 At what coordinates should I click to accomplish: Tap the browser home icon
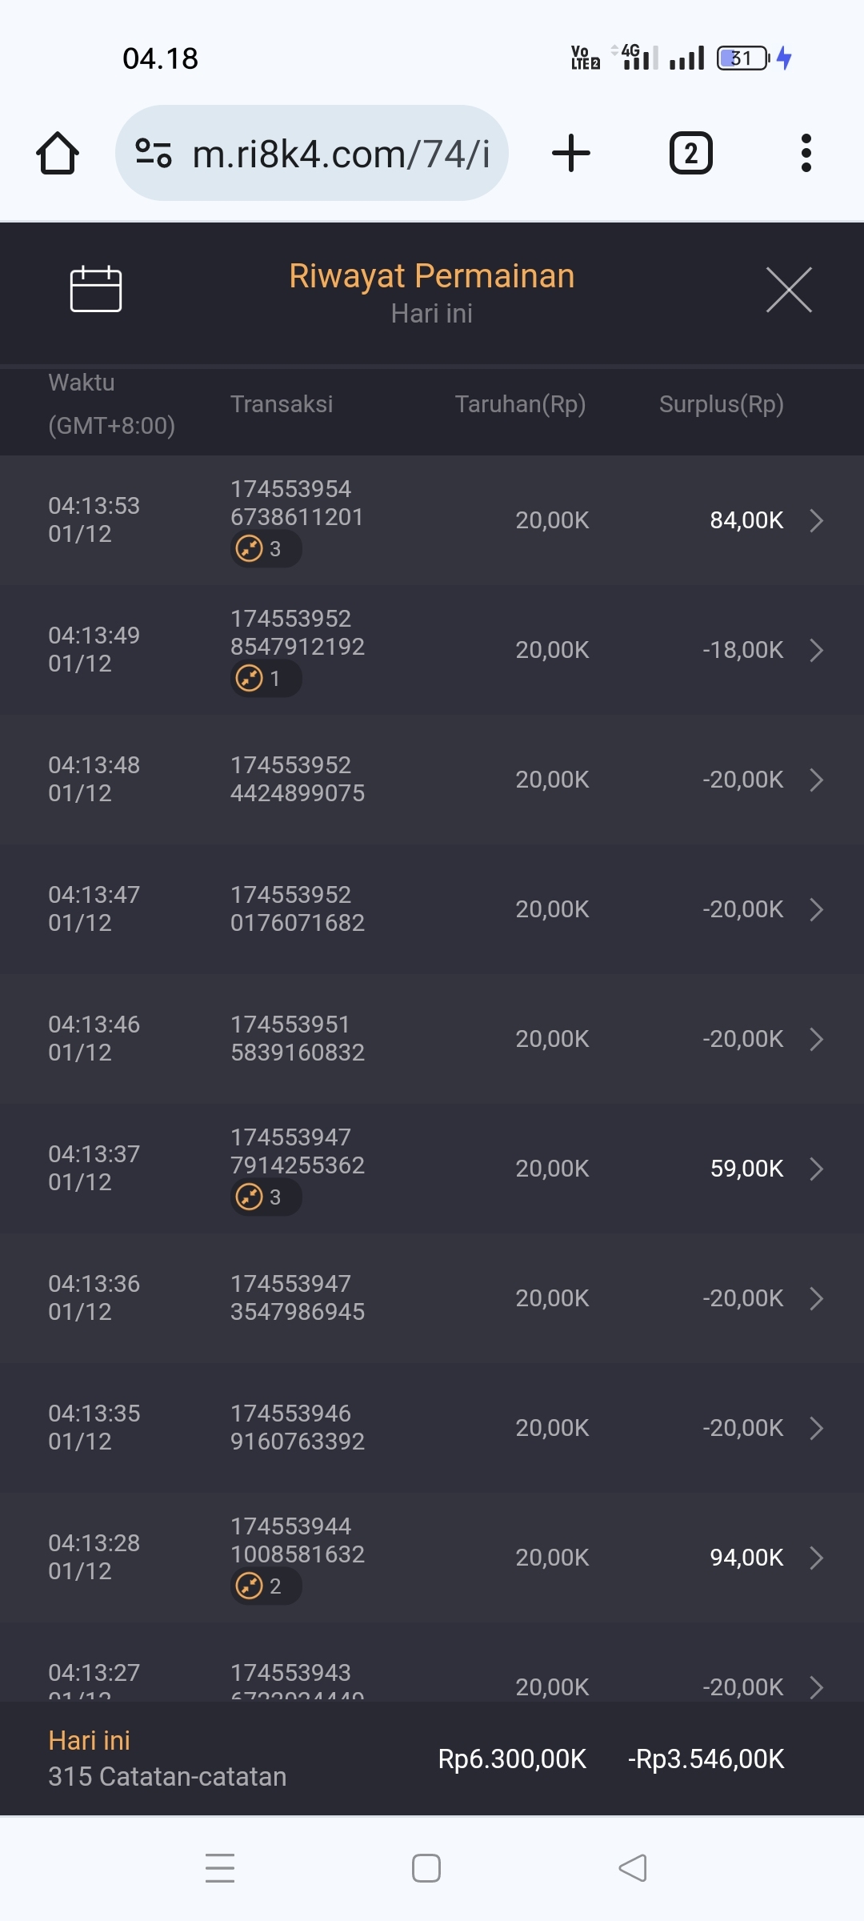pyautogui.click(x=58, y=153)
